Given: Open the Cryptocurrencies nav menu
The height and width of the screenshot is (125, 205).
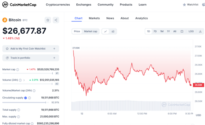Looking at the screenshot, I should point(58,4).
